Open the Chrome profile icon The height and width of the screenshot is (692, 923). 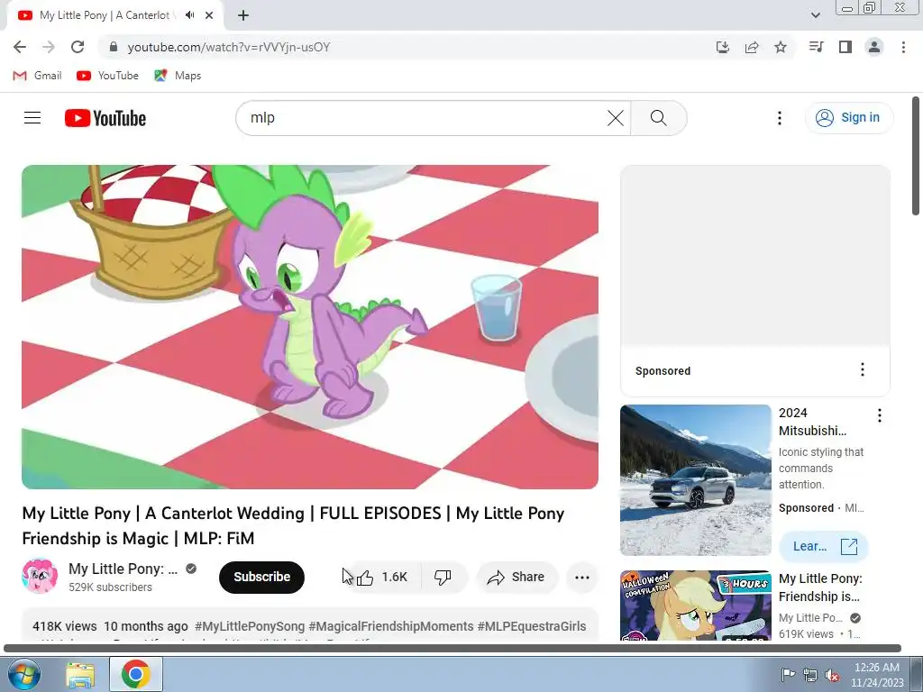point(874,47)
